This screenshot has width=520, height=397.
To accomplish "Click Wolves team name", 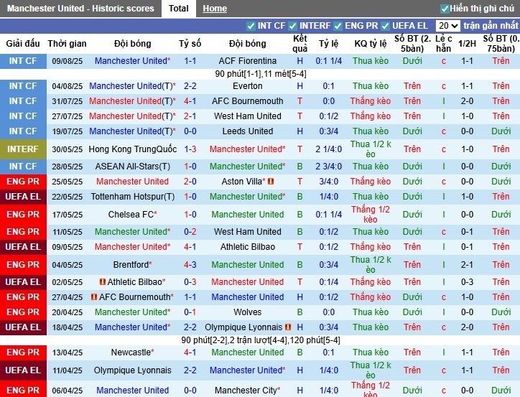I will click(247, 312).
